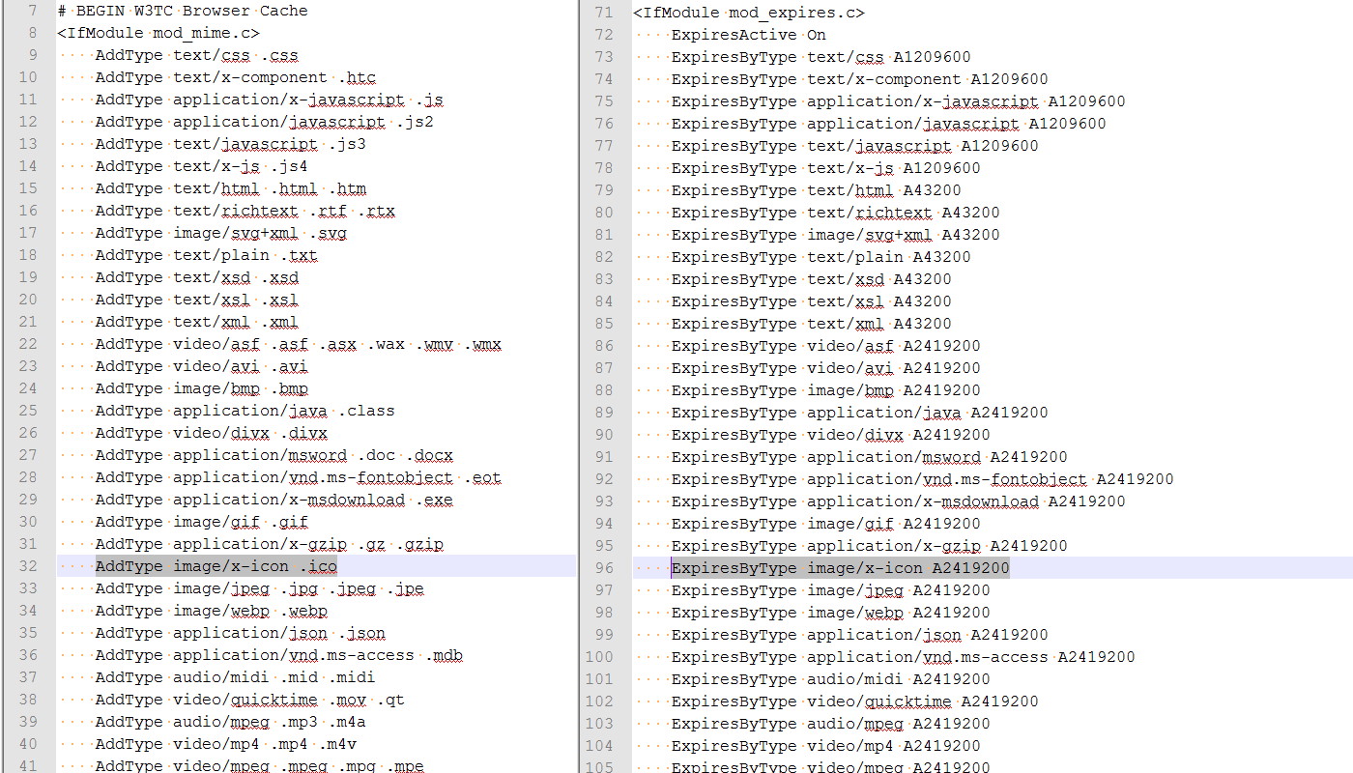Click the '.htc' extension on line 10

click(x=357, y=77)
